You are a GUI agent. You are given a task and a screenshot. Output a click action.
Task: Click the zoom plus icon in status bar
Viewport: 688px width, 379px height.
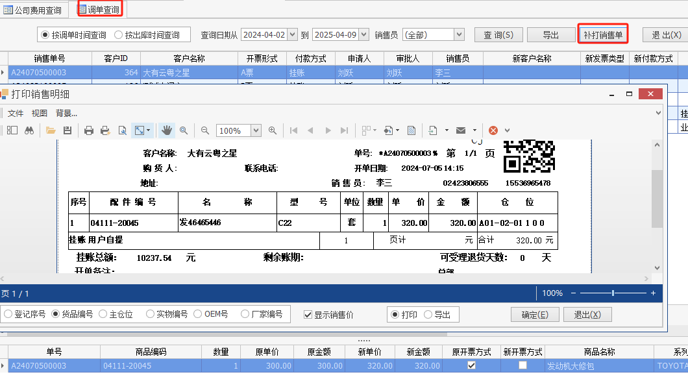654,293
